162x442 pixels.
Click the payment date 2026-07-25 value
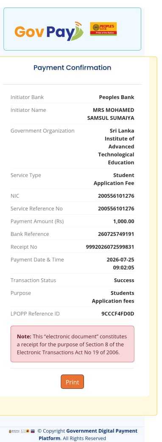pyautogui.click(x=120, y=260)
